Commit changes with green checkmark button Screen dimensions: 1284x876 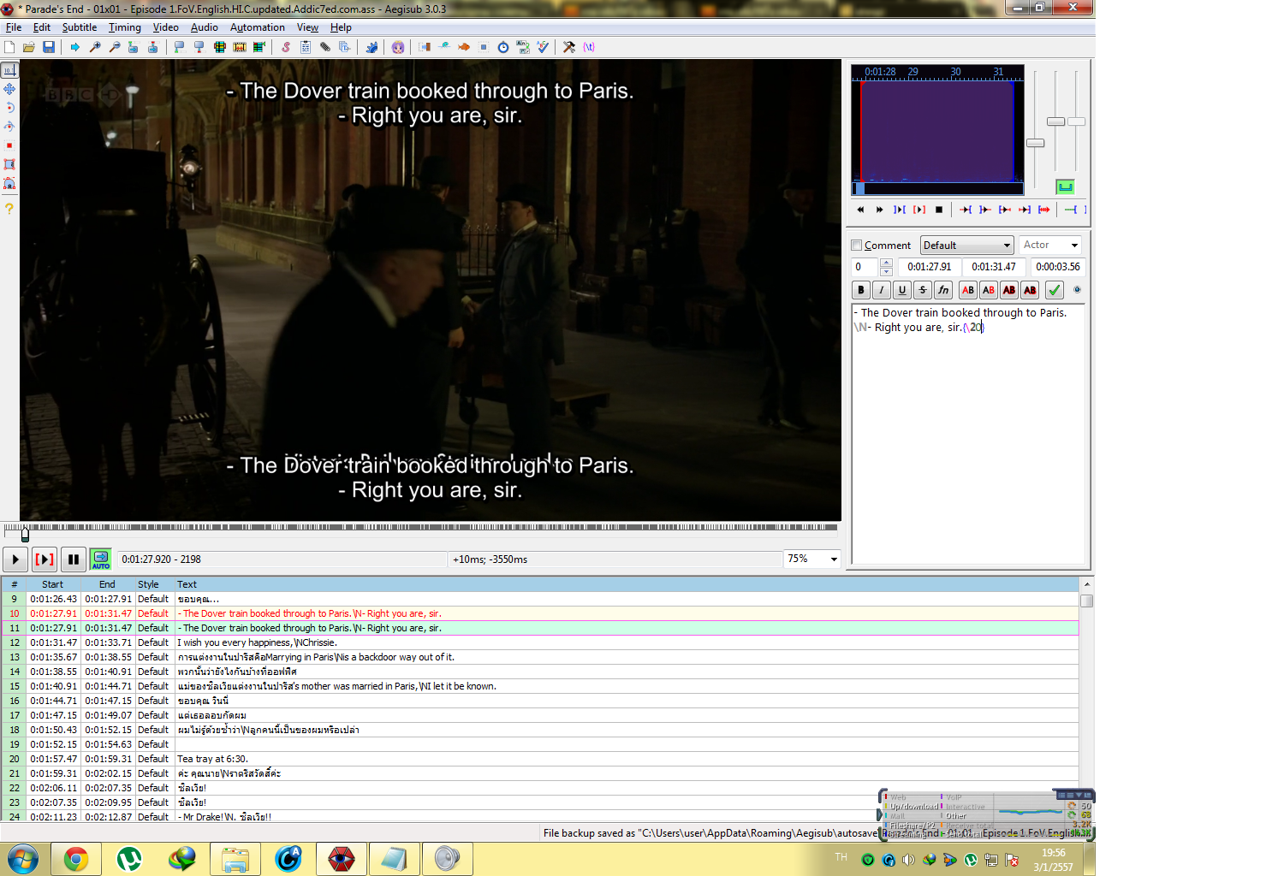(1055, 290)
